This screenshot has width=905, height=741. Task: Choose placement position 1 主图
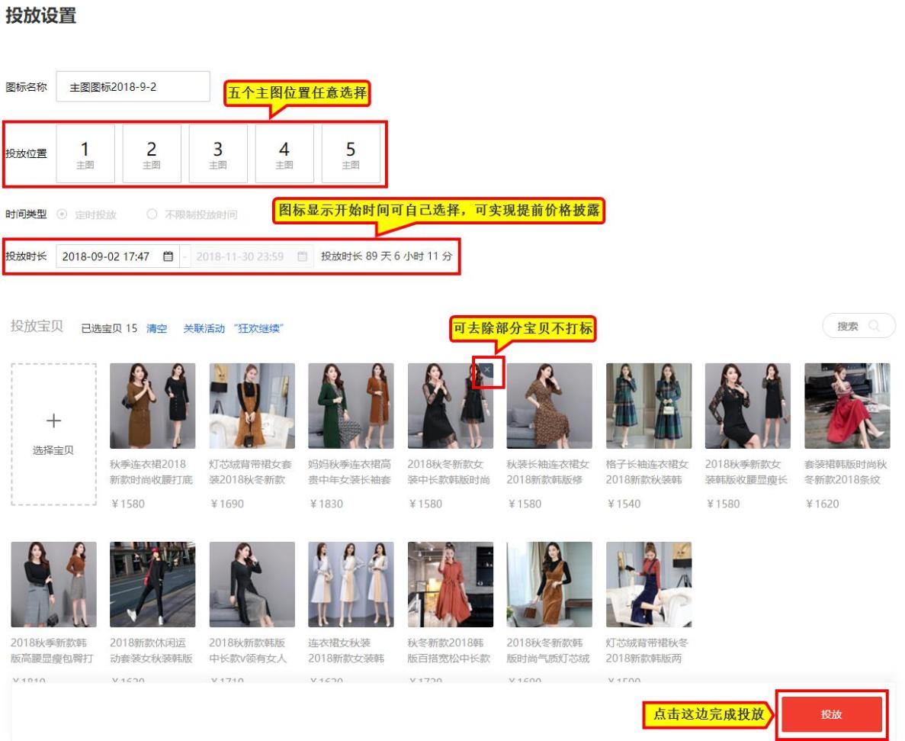85,153
